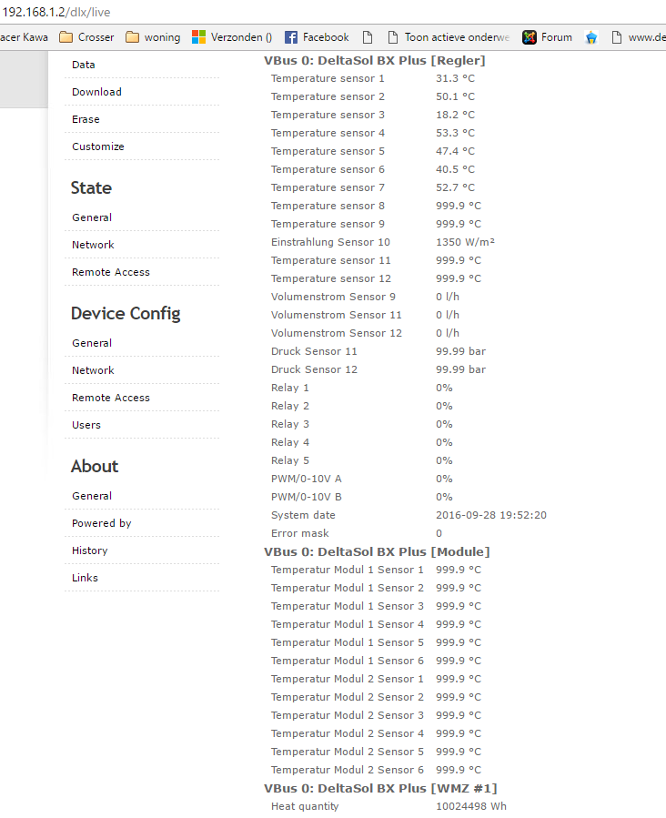This screenshot has width=666, height=818.
Task: Open the Crosser bookmark folder icon
Action: tap(66, 37)
